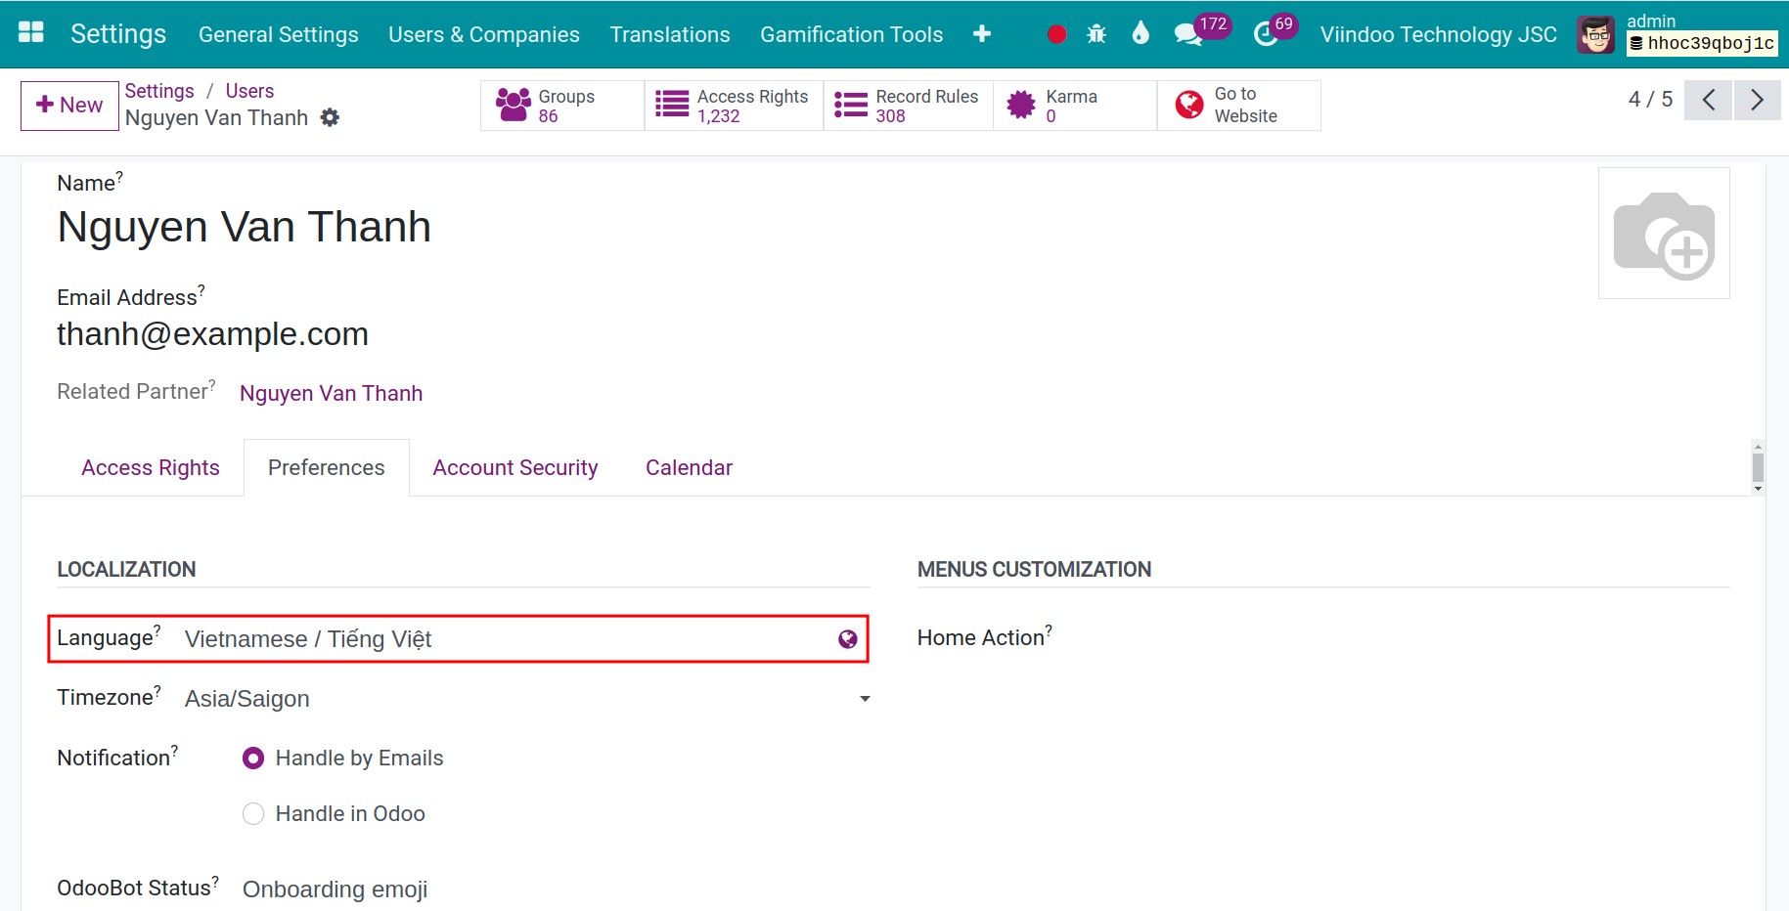
Task: Click the plus icon in top menu bar
Action: pyautogui.click(x=982, y=34)
